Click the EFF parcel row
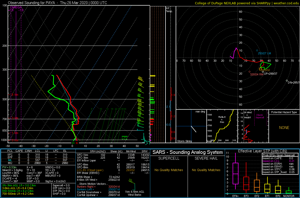300x198 pixels. coord(38,157)
